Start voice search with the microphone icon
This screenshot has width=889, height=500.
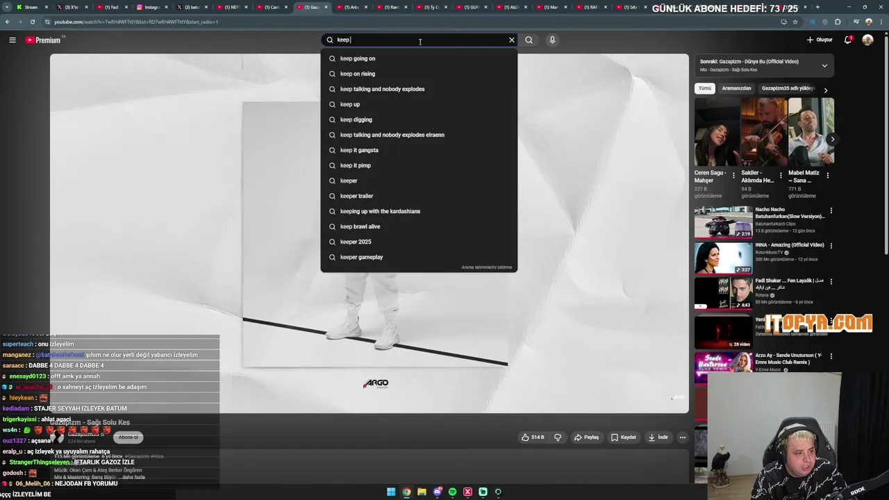[x=552, y=40]
